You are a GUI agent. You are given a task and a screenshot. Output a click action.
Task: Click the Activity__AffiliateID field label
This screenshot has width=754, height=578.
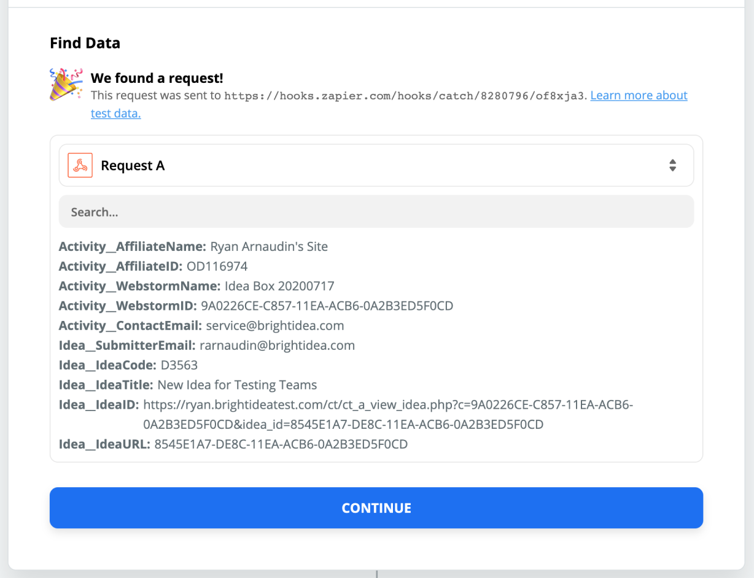[121, 266]
